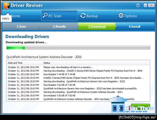Select step 3.Download
Screen dimensions: 157x120
pyautogui.click(x=97, y=26)
